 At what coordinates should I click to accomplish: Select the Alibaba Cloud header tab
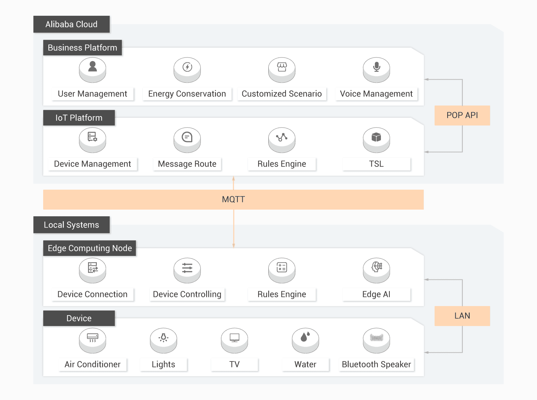(x=72, y=24)
